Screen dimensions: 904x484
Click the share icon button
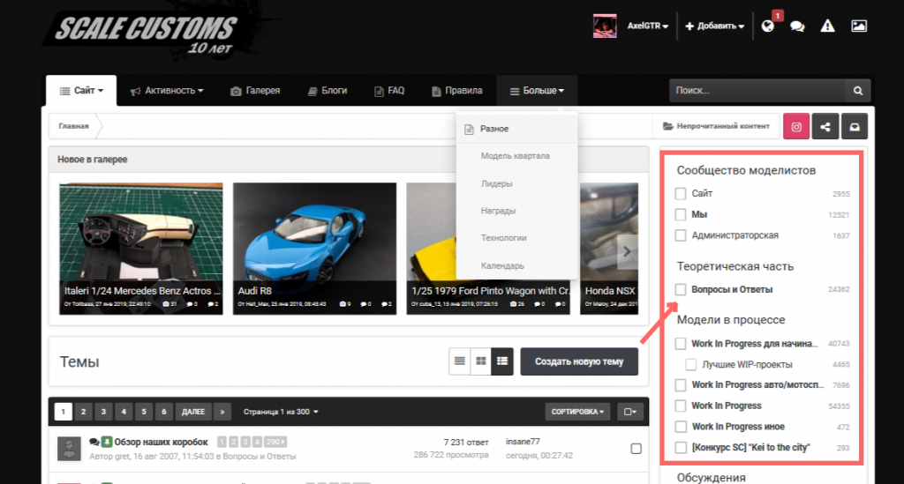[825, 126]
